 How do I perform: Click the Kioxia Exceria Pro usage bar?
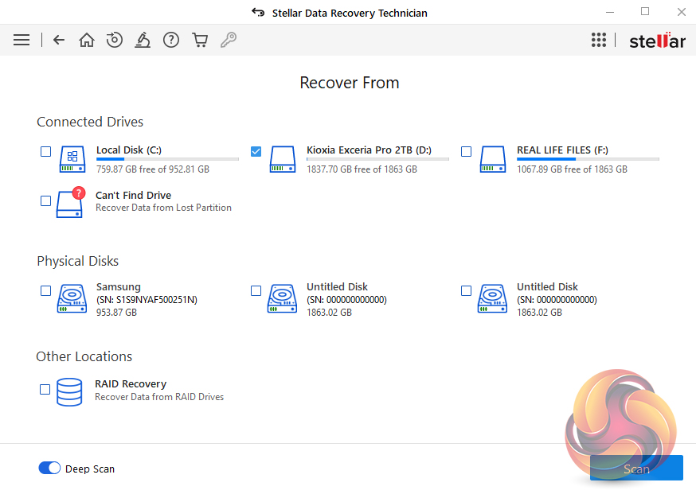(x=377, y=159)
